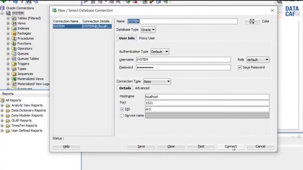Click the Tables (Filtered) folder icon
The width and height of the screenshot is (303, 170).
point(14,18)
